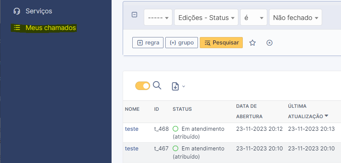This screenshot has width=341, height=163.
Task: Collapse the search criteria with minus icon
Action: [135, 15]
